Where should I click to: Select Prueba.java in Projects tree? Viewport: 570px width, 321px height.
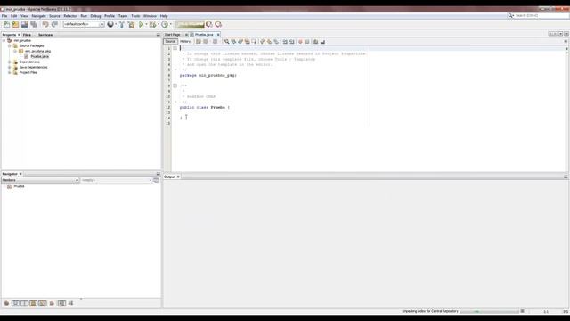click(x=39, y=57)
